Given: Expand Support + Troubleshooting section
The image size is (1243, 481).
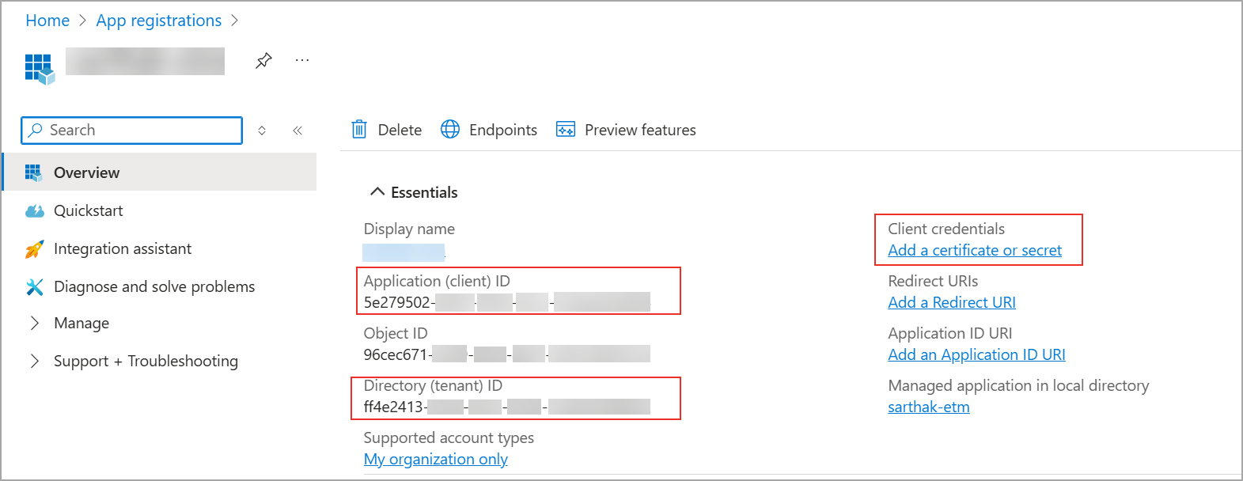Looking at the screenshot, I should (34, 361).
